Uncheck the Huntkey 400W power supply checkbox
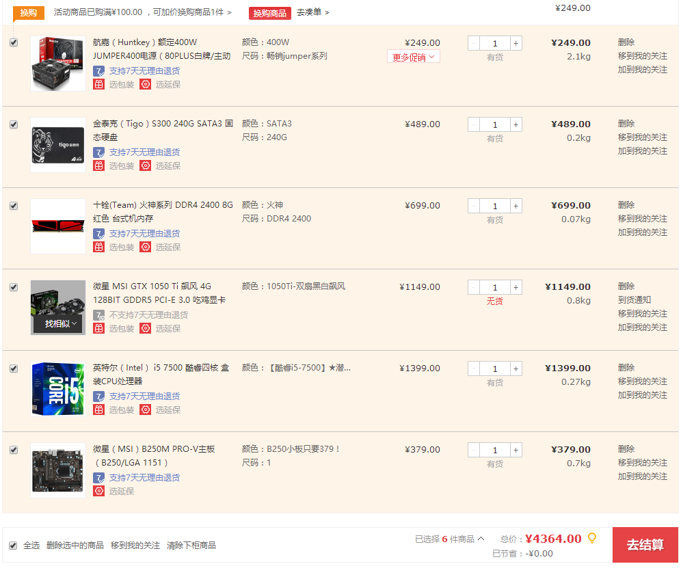Screen dimensions: 683x577 coord(14,42)
